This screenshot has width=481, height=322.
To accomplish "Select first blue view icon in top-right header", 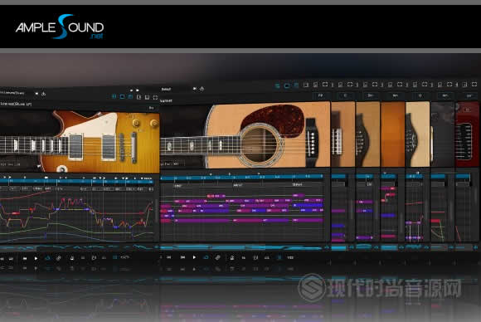I will click(x=278, y=85).
